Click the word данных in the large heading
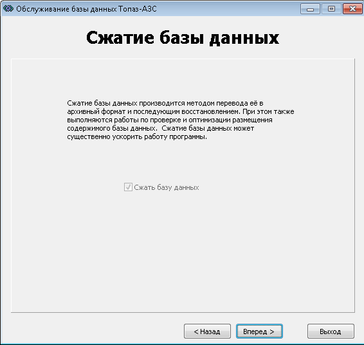This screenshot has height=345, width=364. 244,37
